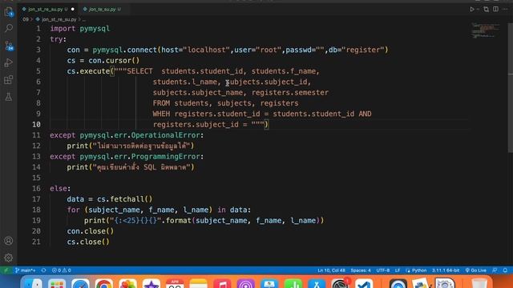Open the editor More Actions ellipsis
This screenshot has width=513, height=288.
point(505,9)
